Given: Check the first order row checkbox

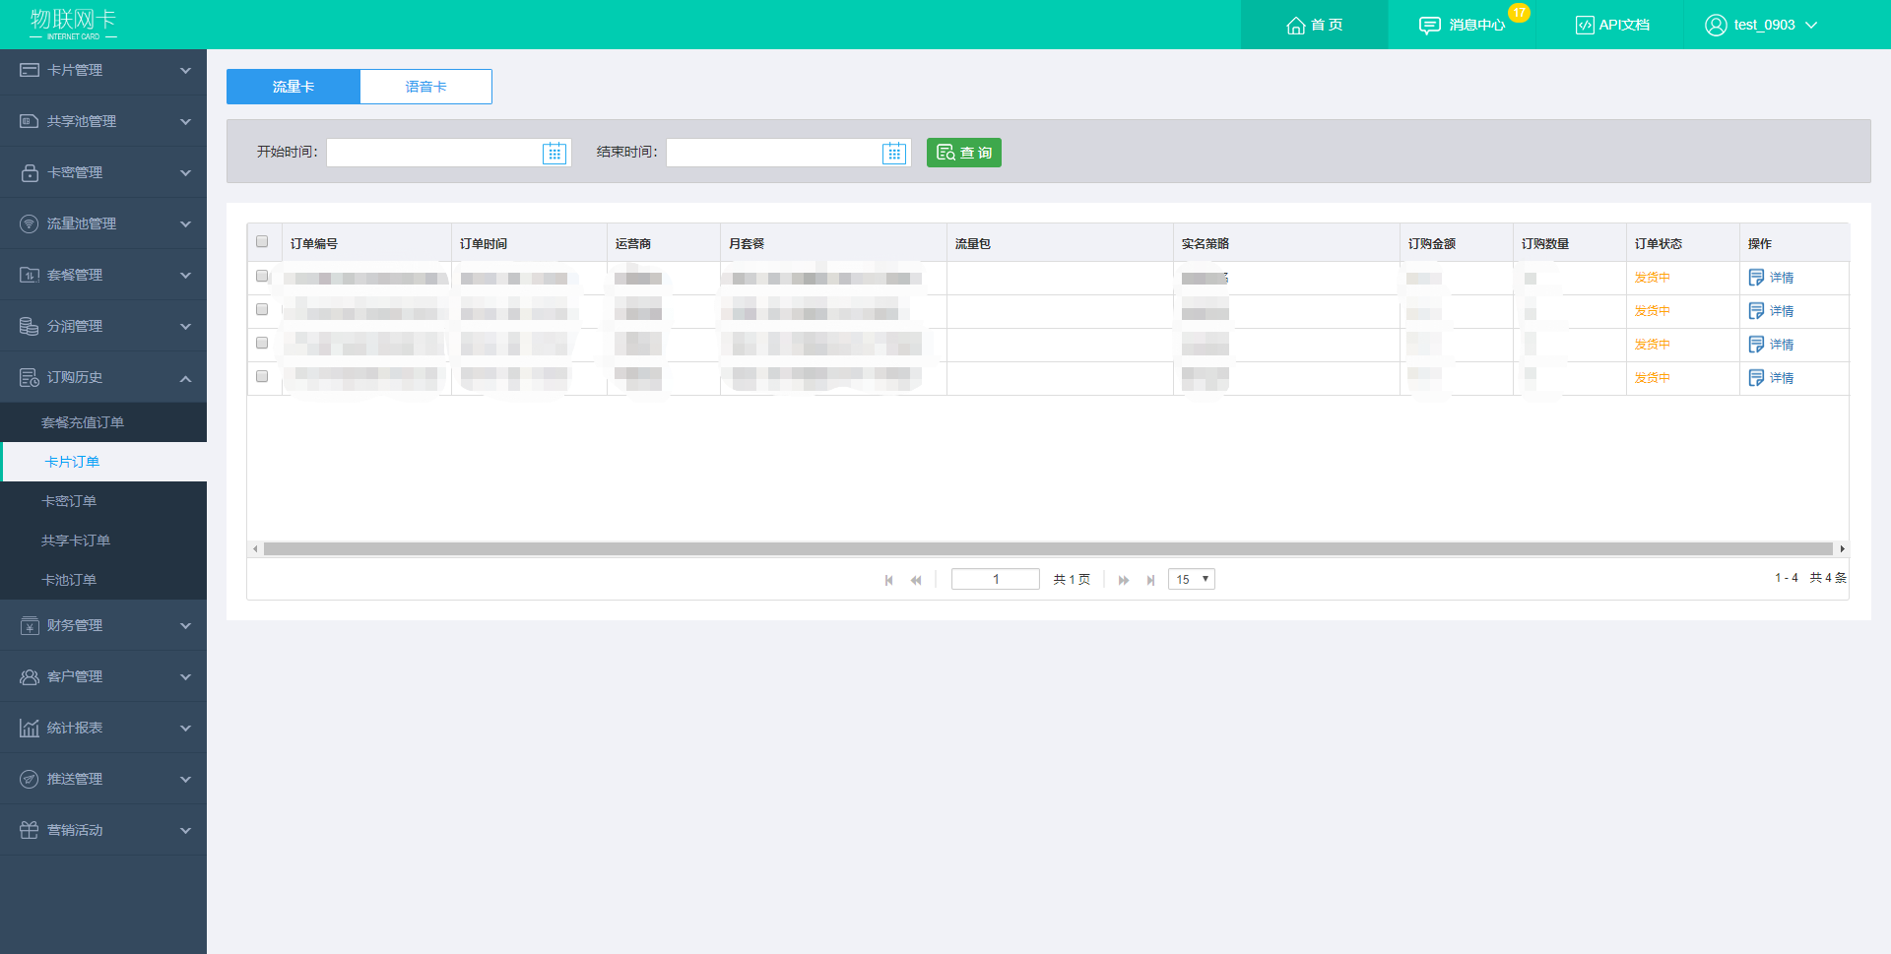Looking at the screenshot, I should coord(262,276).
